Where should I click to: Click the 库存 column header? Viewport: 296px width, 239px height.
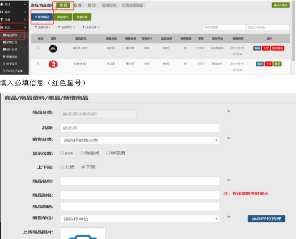pos(201,39)
